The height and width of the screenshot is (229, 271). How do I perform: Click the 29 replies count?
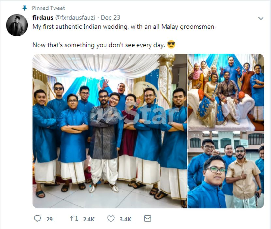pyautogui.click(x=49, y=219)
